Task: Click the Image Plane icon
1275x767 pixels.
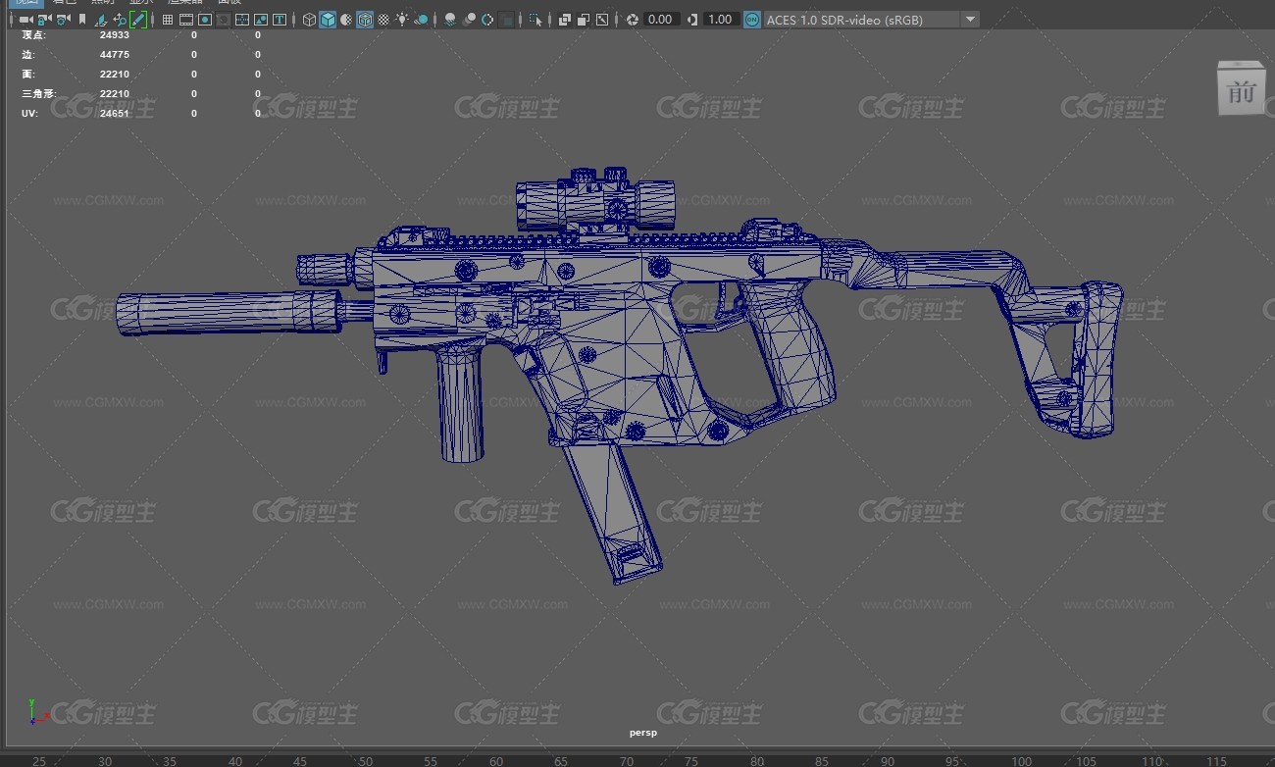Action: click(101, 20)
